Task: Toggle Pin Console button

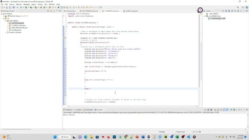Action: (x=231, y=110)
